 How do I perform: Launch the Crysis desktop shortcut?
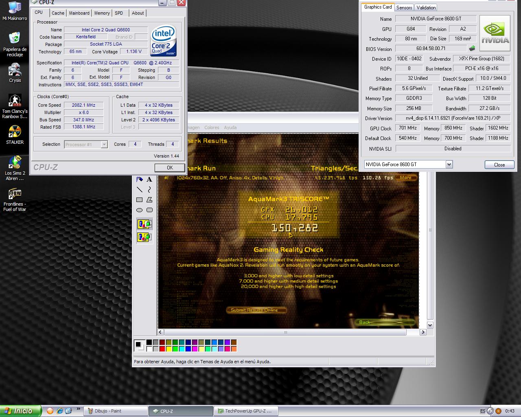click(15, 73)
